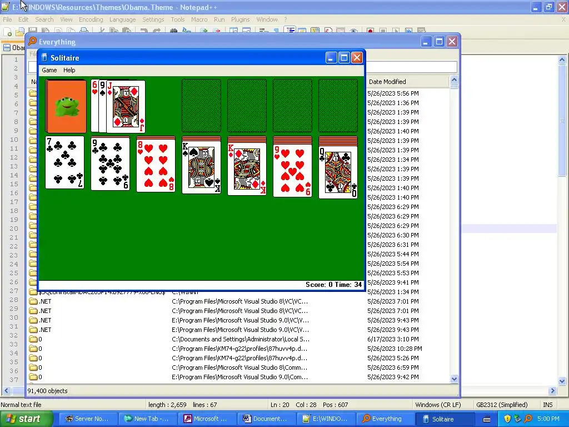Click folder icon of Administrator\Local S… row
The image size is (569, 427).
click(x=33, y=339)
